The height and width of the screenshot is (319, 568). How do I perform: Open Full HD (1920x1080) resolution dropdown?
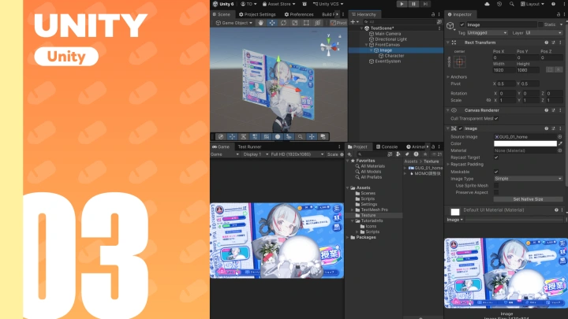tap(297, 154)
